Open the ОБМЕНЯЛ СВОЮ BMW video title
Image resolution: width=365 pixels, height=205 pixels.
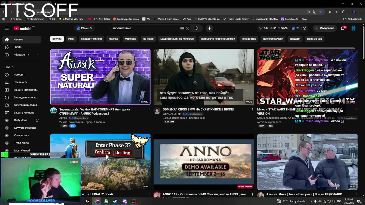[x=198, y=109]
